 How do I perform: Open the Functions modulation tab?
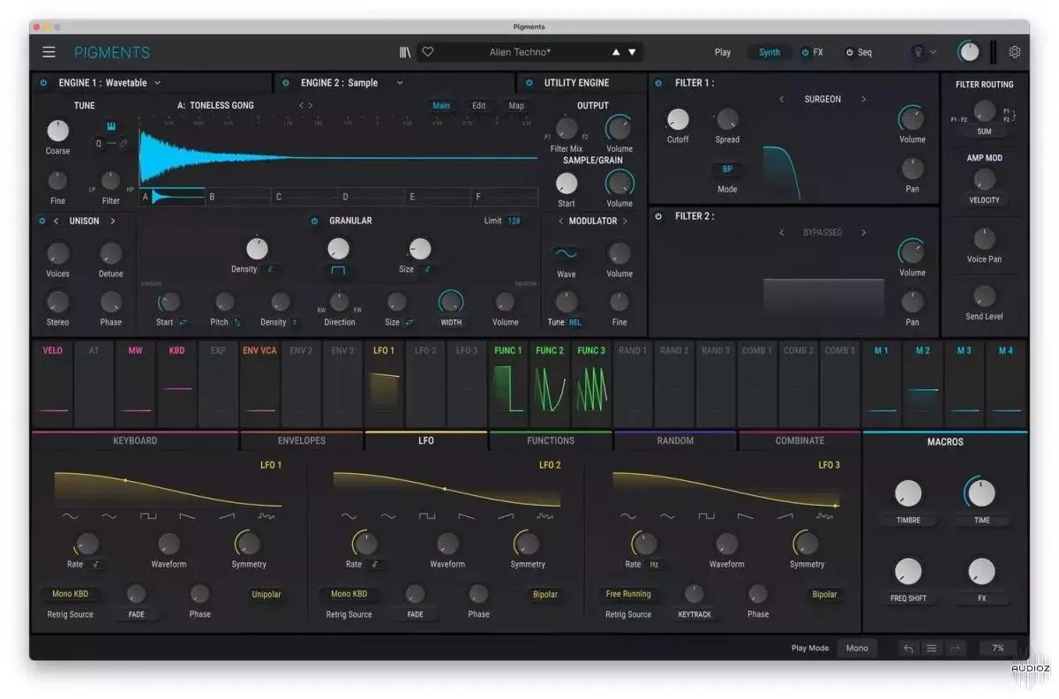pos(551,440)
